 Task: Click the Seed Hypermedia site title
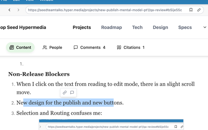(x=23, y=27)
